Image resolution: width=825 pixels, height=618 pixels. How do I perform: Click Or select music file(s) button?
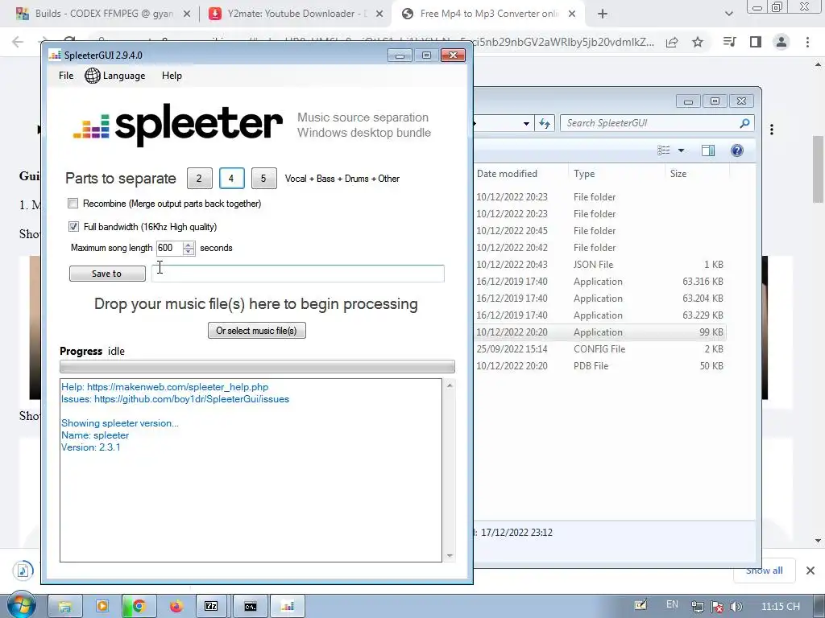coord(257,331)
